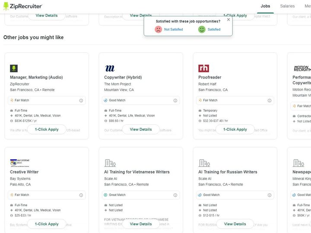Screen dimensions: 311x233
Task: Click Robert Half company name
Action: click(x=207, y=84)
